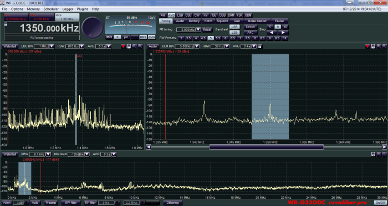
Task: Click the Dithering button
Action: (173, 203)
